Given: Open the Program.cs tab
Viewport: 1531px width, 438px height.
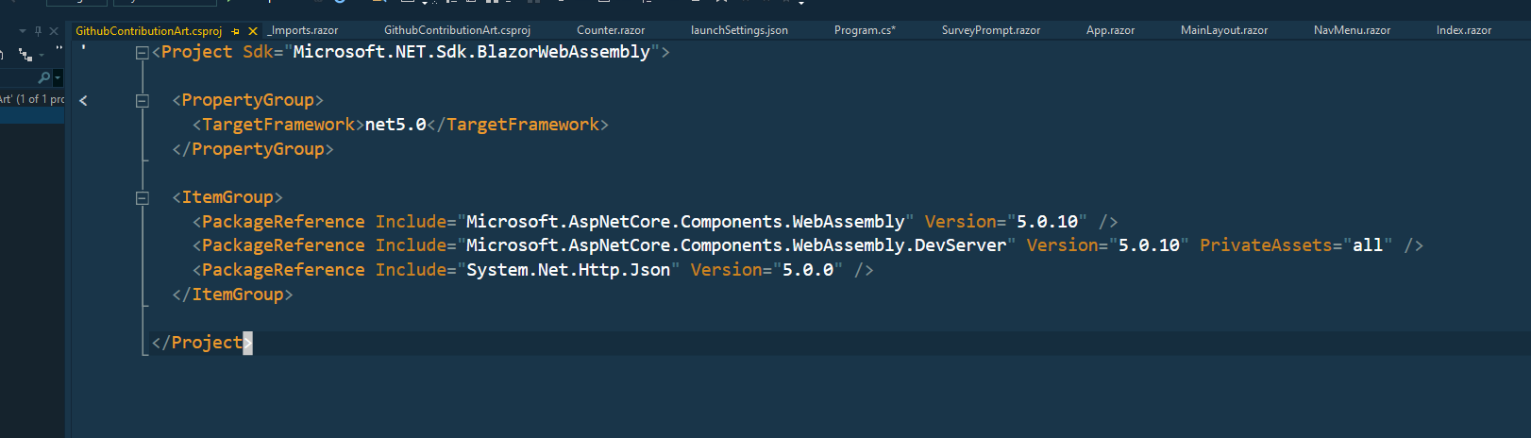Looking at the screenshot, I should tap(864, 30).
